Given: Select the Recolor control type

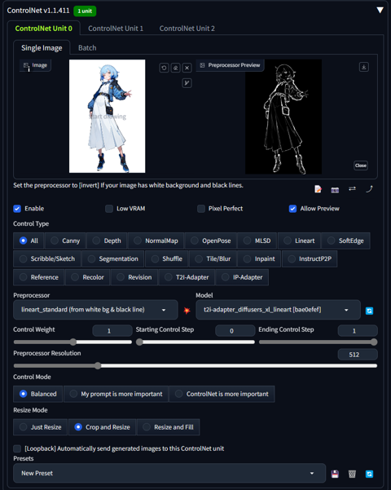Looking at the screenshot, I should 88,277.
